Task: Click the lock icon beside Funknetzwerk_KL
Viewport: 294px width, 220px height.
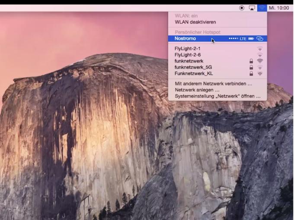Action: click(251, 73)
